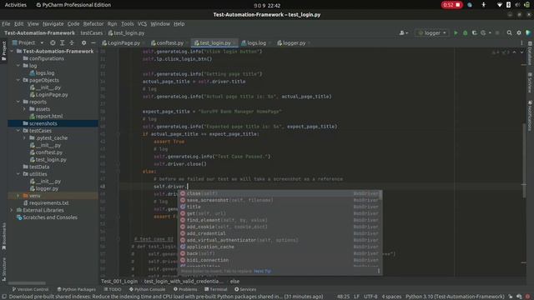Click the Python 3.10 interpreter status widget
The width and height of the screenshot is (534, 300).
click(x=454, y=297)
